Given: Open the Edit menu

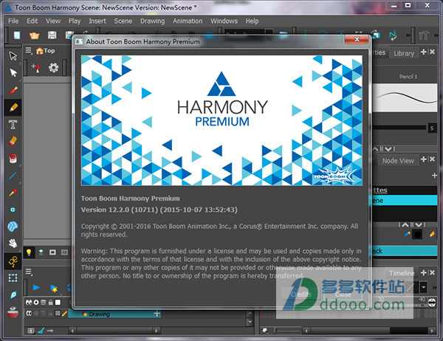Looking at the screenshot, I should pos(32,21).
